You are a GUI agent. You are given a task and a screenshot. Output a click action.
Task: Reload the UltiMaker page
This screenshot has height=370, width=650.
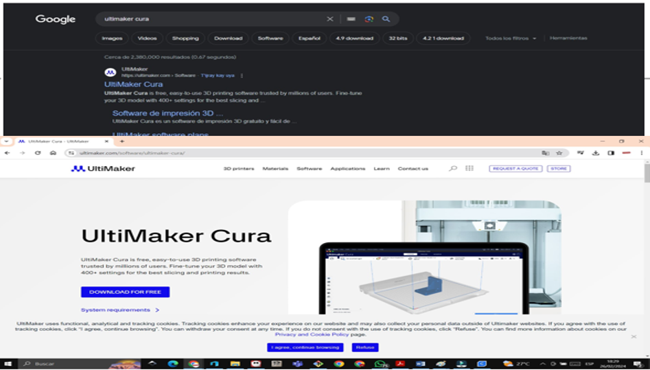coord(38,153)
